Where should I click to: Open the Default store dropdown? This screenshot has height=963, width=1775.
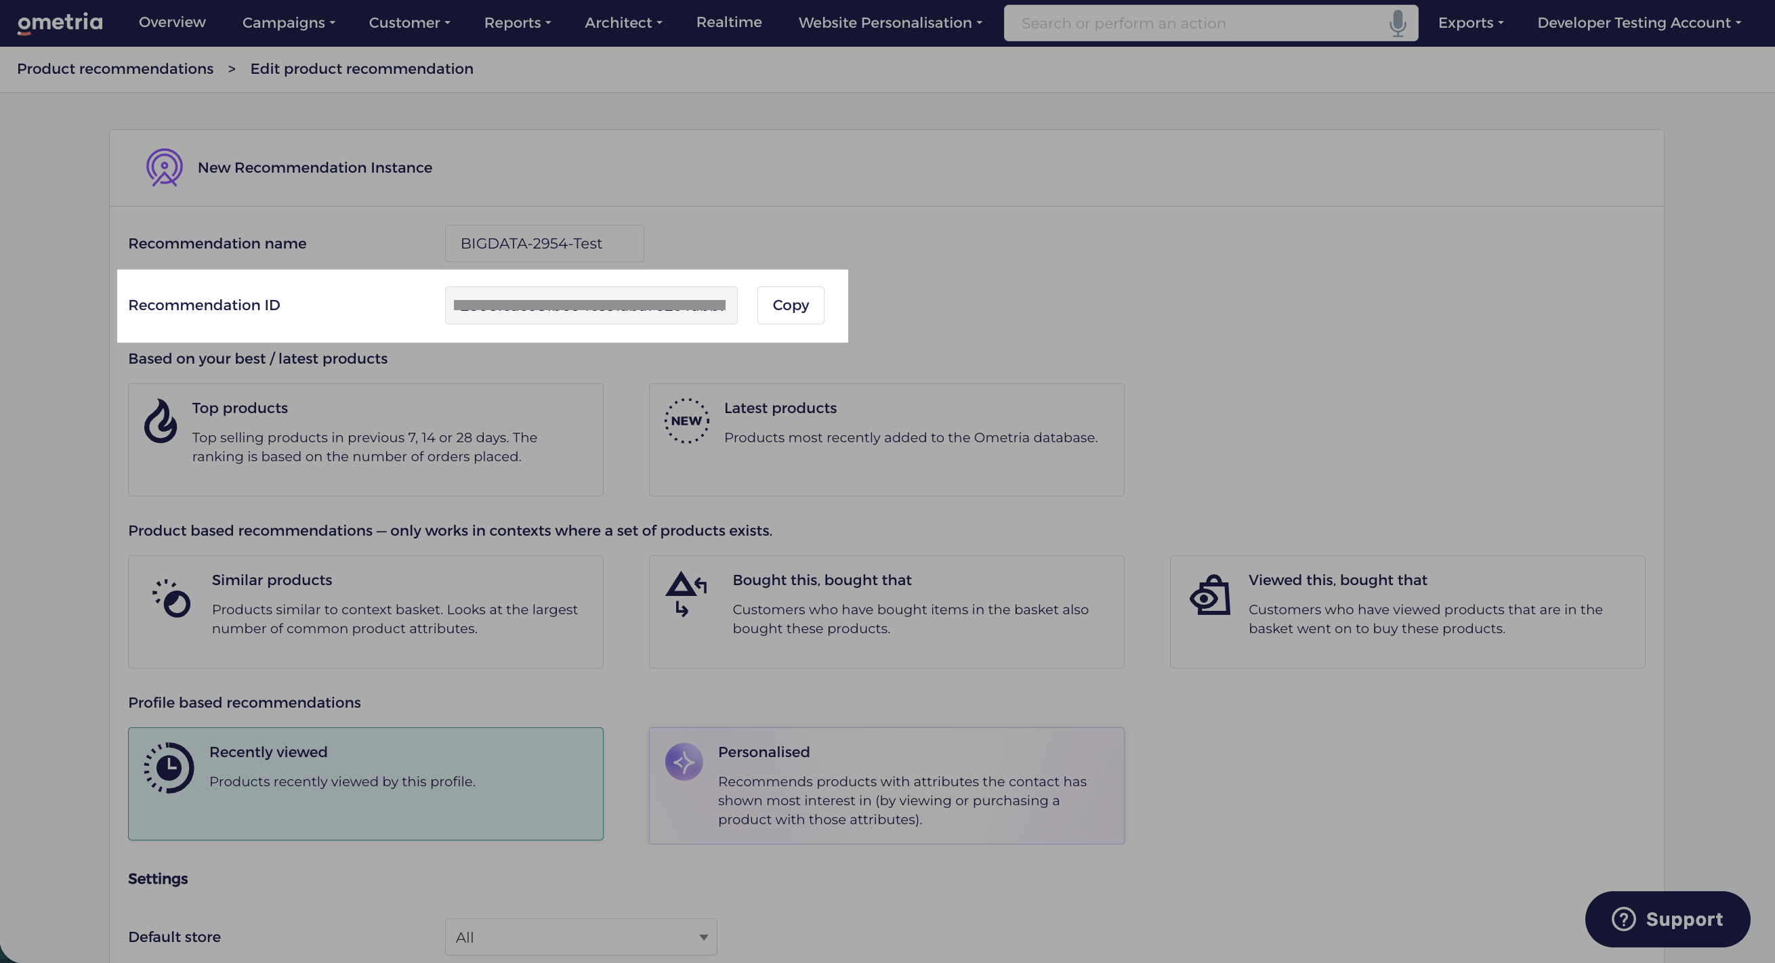(x=581, y=937)
